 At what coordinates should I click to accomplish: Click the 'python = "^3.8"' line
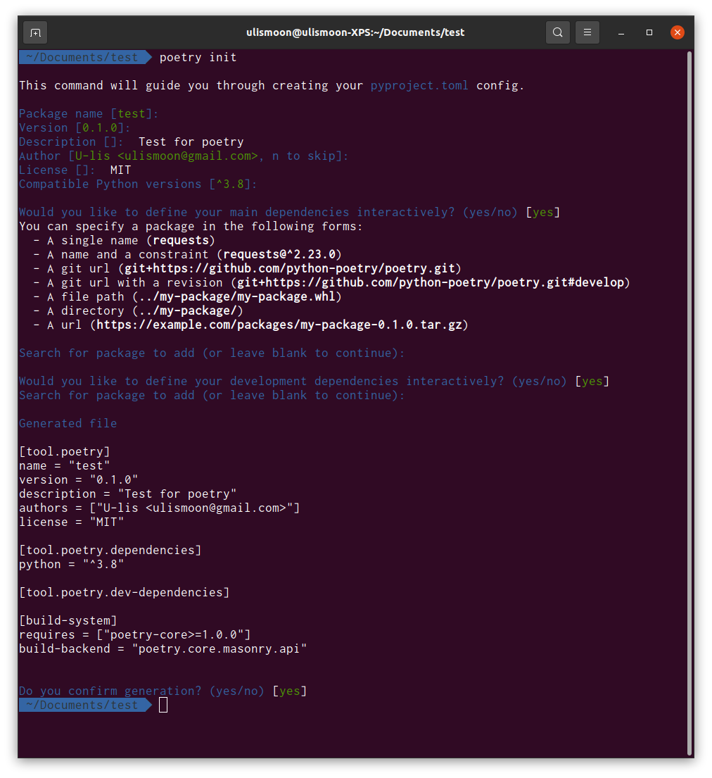71,565
